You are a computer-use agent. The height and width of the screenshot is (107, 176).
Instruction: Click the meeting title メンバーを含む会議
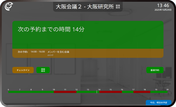click(x=58, y=52)
